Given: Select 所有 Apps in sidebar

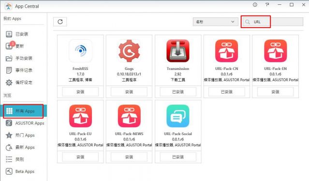Looking at the screenshot, I should 23,111.
